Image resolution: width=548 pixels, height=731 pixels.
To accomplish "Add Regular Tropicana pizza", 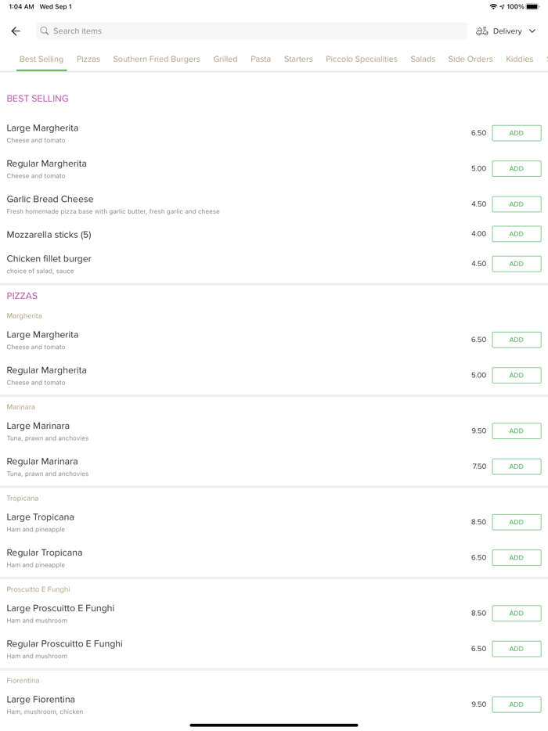I will click(516, 558).
